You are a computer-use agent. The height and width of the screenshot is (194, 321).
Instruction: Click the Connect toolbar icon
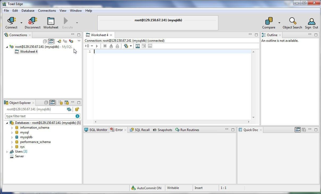(11, 21)
